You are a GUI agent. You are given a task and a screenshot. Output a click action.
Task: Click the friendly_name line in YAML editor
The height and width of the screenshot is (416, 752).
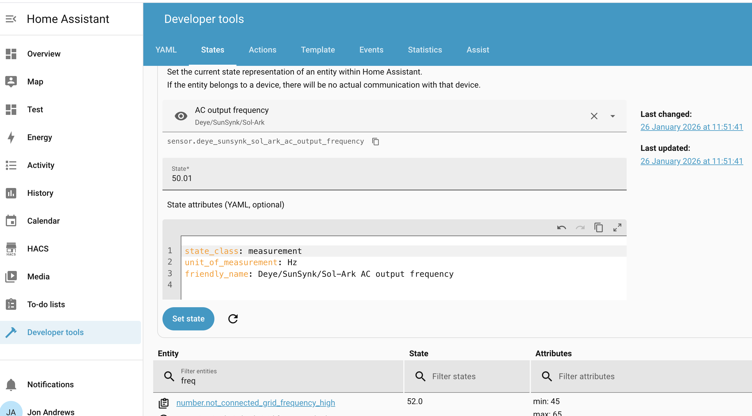tap(404, 274)
